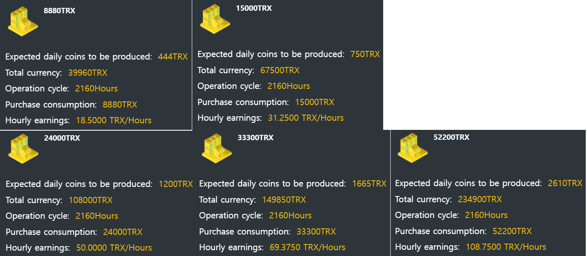Click the 39960TRX total currency value
The height and width of the screenshot is (256, 587).
click(x=88, y=73)
